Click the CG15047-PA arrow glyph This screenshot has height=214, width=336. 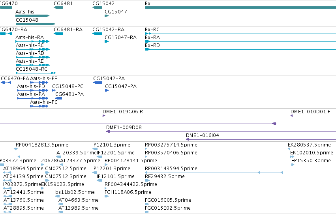[x=107, y=90]
